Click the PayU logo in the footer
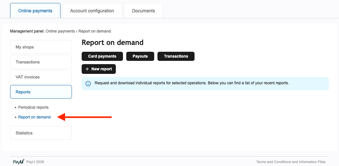339x166 pixels. [x=19, y=161]
